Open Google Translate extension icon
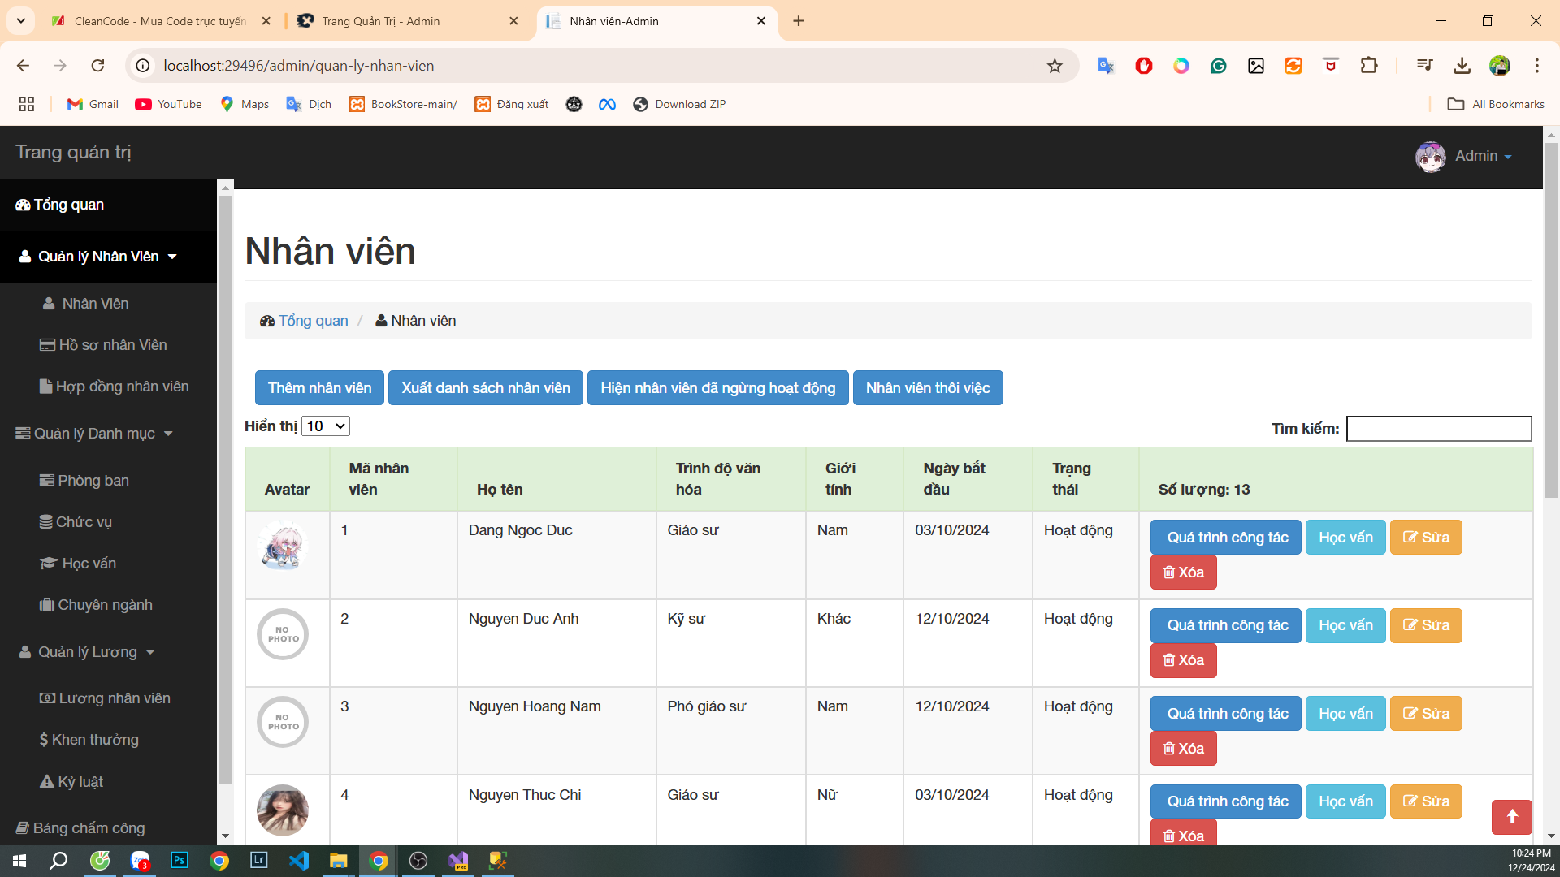 [1106, 66]
